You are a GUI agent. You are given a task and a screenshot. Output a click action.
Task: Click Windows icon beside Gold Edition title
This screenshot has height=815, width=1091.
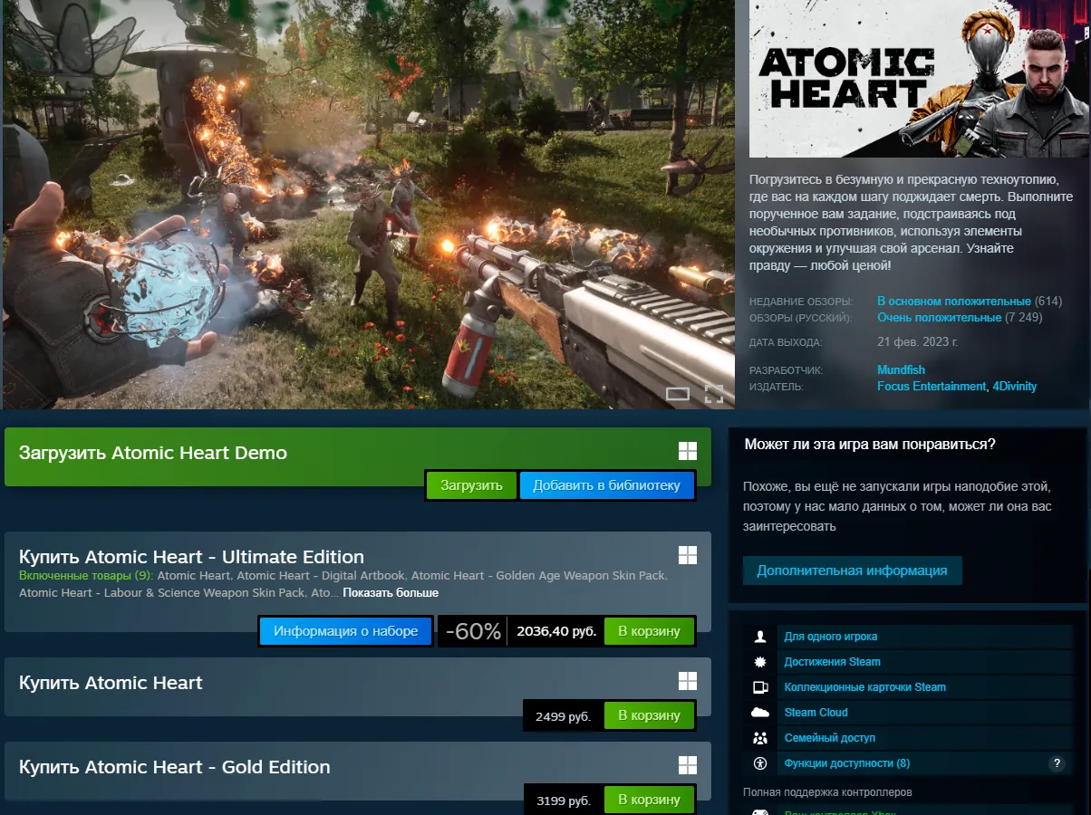point(687,765)
